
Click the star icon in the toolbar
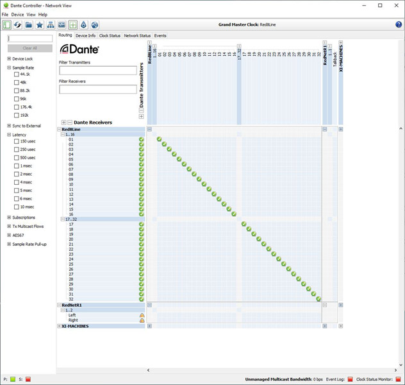40,25
